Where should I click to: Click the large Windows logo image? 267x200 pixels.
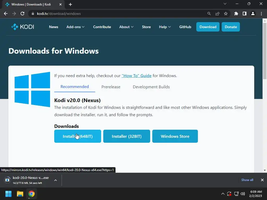tap(32, 90)
